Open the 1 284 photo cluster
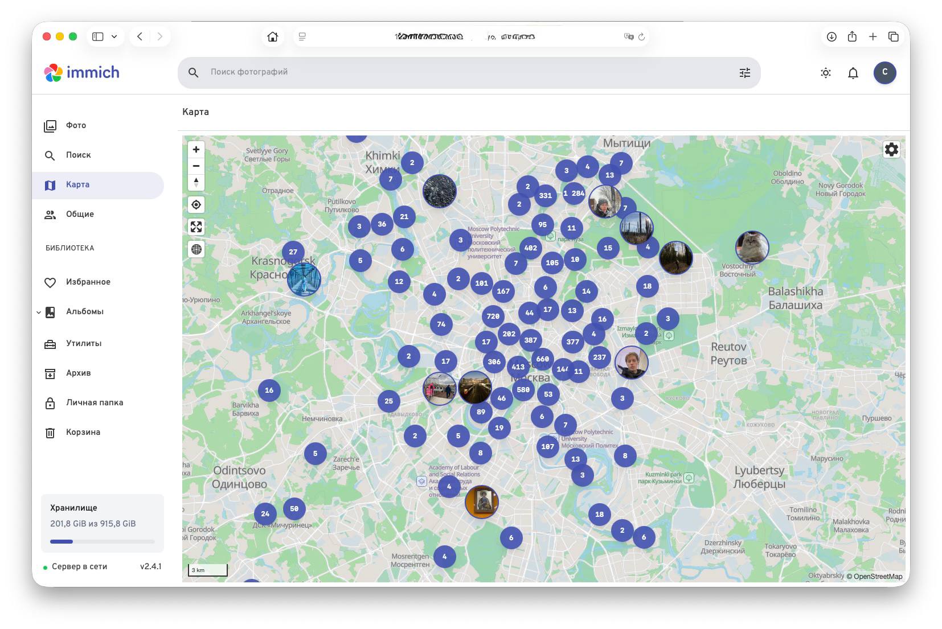This screenshot has width=942, height=629. [574, 194]
